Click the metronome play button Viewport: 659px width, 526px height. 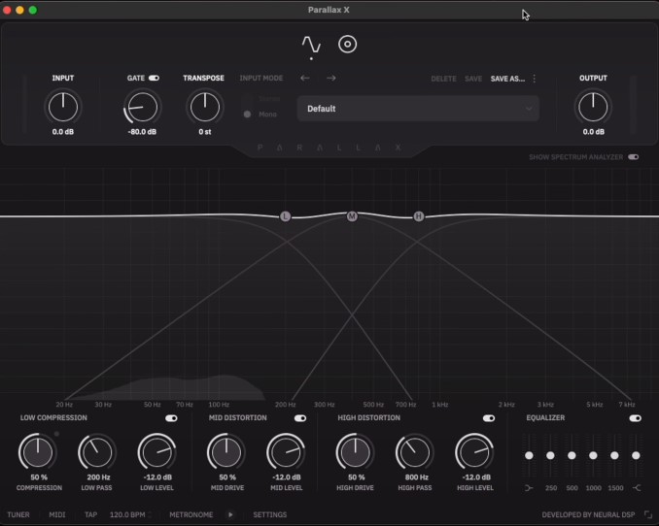coord(230,514)
